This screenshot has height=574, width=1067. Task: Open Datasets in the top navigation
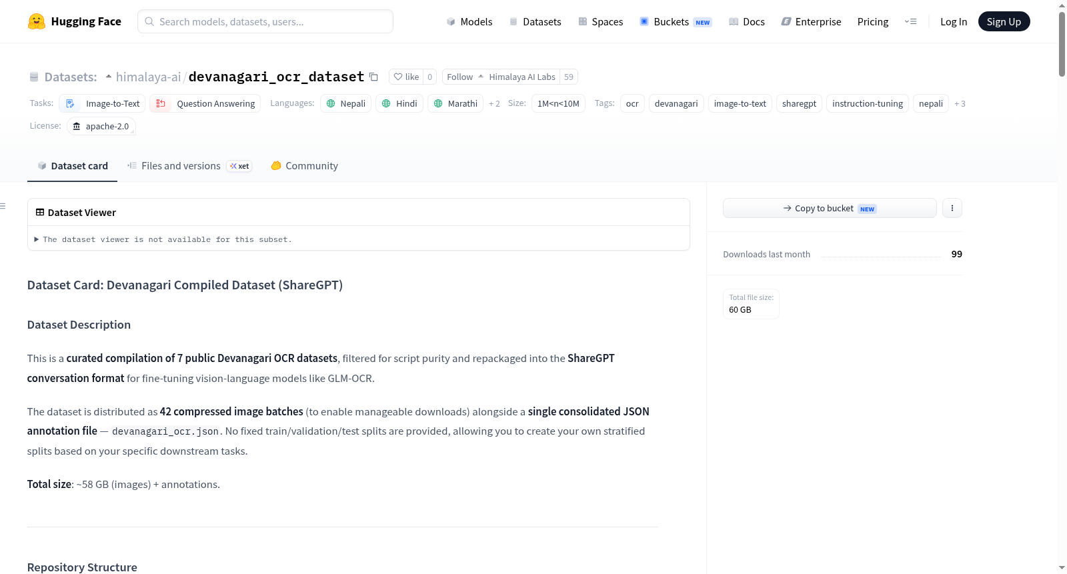(x=535, y=21)
